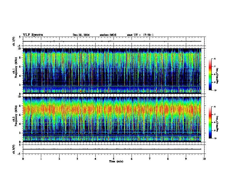Click the time axis tick label "2"
Screen dimensions: 230x178
click(59, 159)
